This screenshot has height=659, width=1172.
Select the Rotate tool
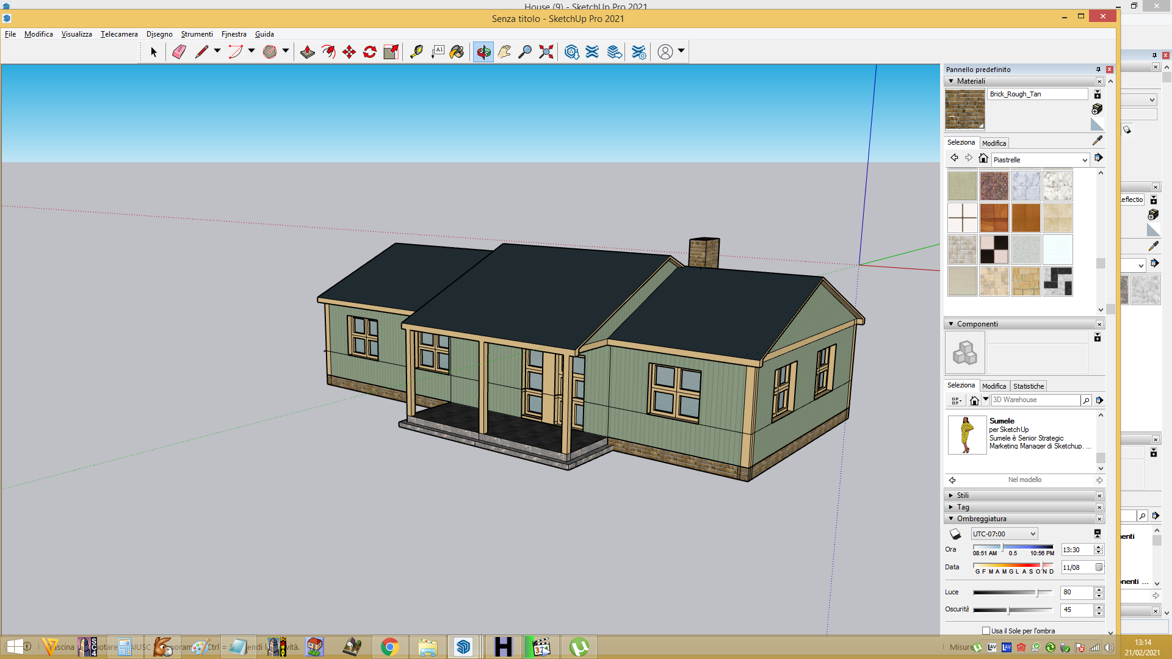pyautogui.click(x=370, y=52)
